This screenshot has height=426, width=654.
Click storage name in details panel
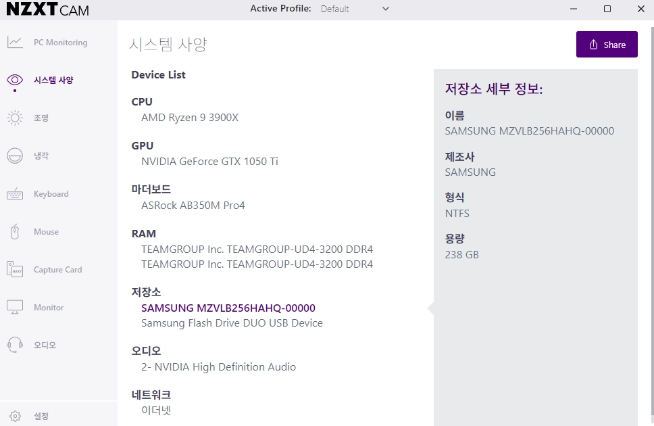[529, 131]
